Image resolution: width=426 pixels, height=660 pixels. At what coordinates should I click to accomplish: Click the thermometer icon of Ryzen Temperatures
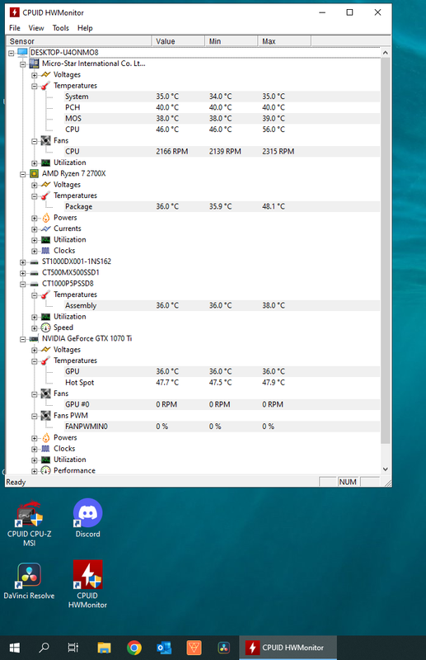point(45,196)
